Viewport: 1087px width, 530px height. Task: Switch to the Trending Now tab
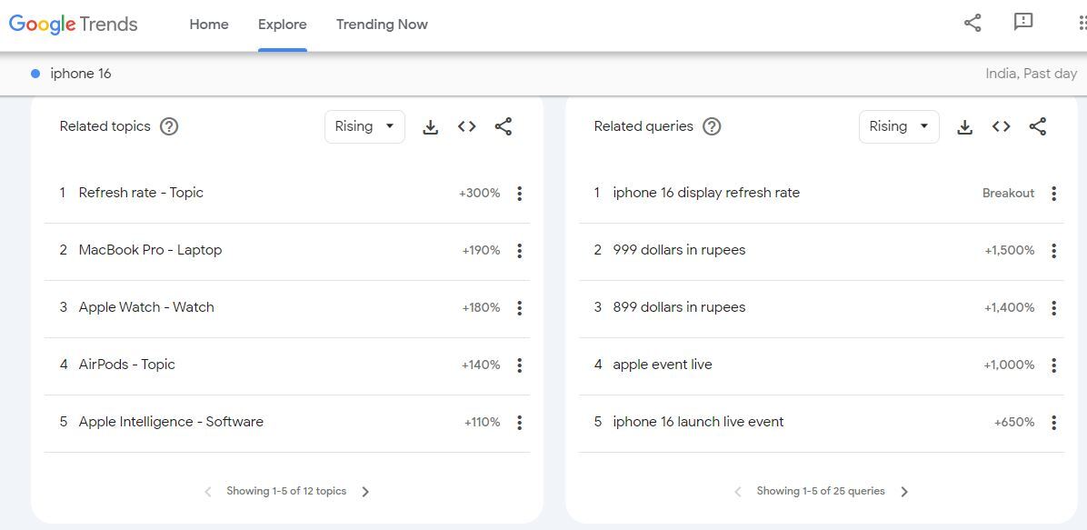[382, 25]
